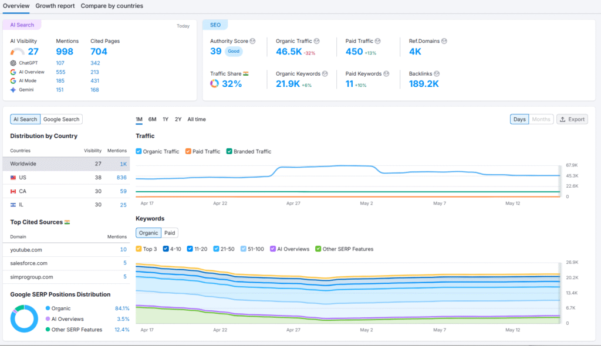This screenshot has height=346, width=601.
Task: Click the AI Search section label
Action: point(22,25)
